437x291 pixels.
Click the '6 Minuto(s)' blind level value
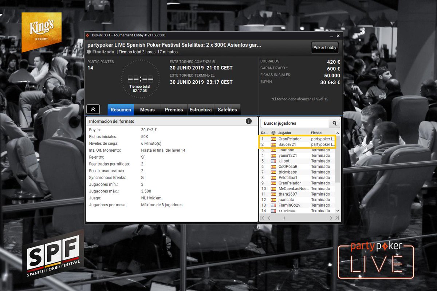coord(151,143)
